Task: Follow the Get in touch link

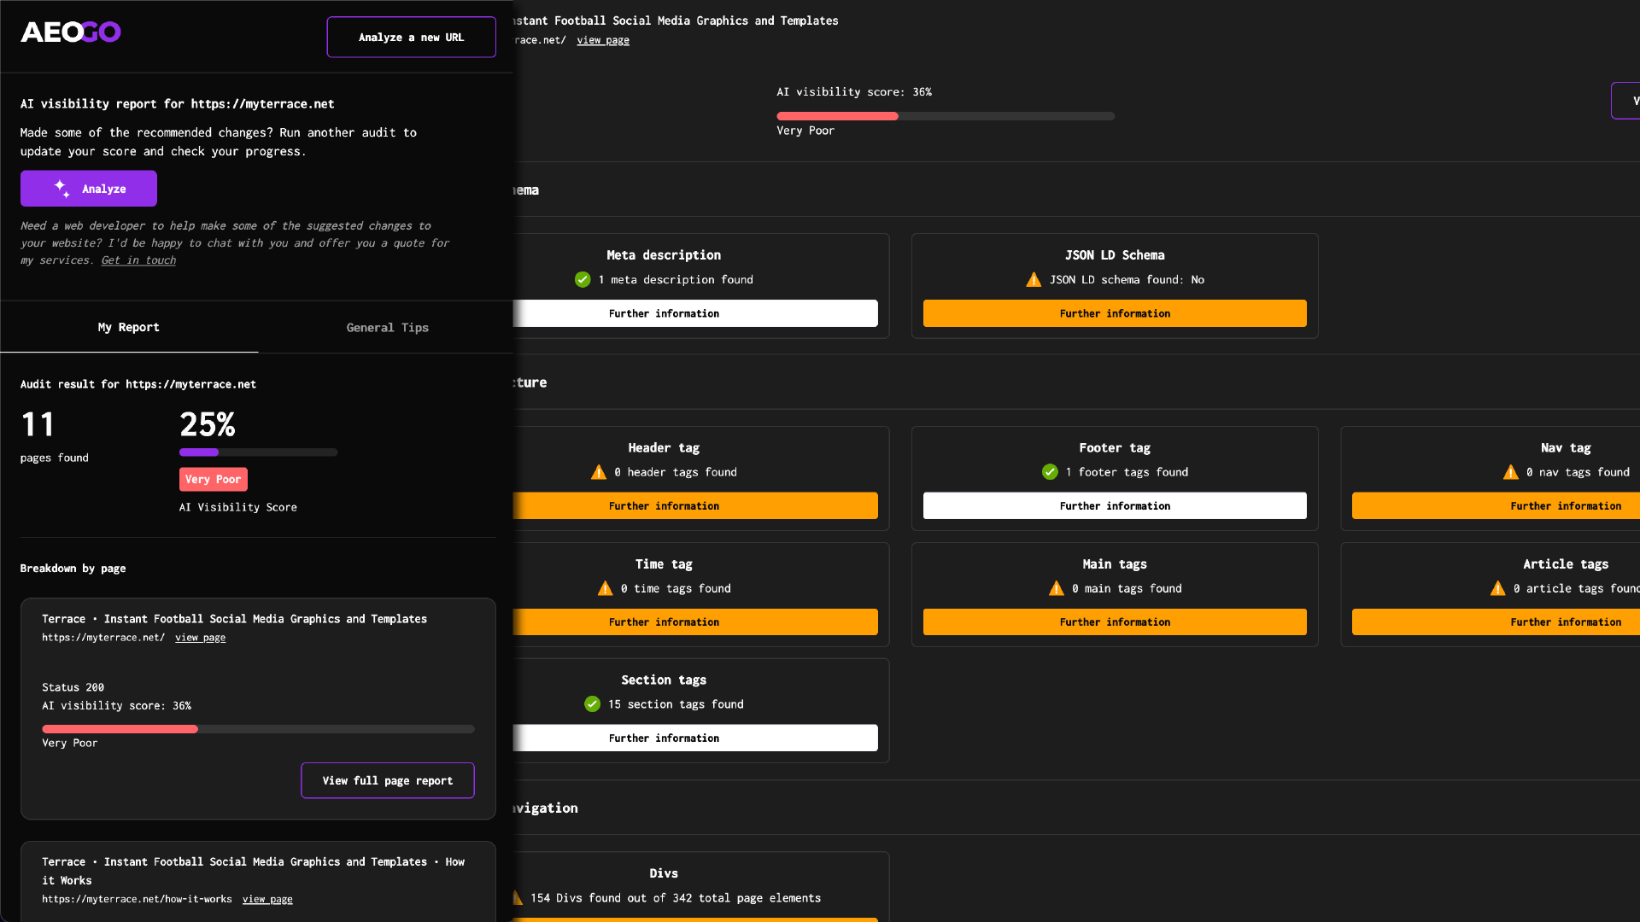Action: pyautogui.click(x=138, y=260)
